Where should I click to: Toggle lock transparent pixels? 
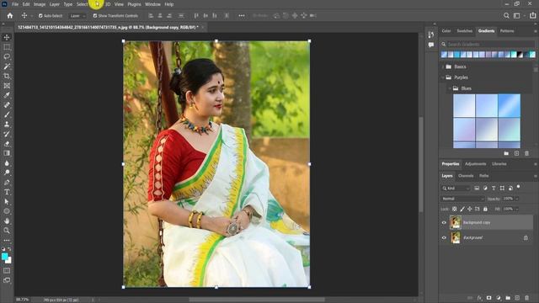coord(455,209)
